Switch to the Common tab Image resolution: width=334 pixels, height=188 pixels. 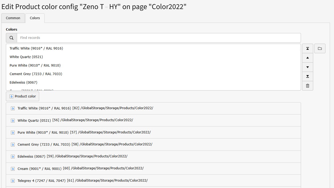click(x=13, y=18)
